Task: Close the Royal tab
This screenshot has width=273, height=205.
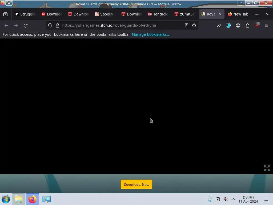Action: (x=220, y=14)
